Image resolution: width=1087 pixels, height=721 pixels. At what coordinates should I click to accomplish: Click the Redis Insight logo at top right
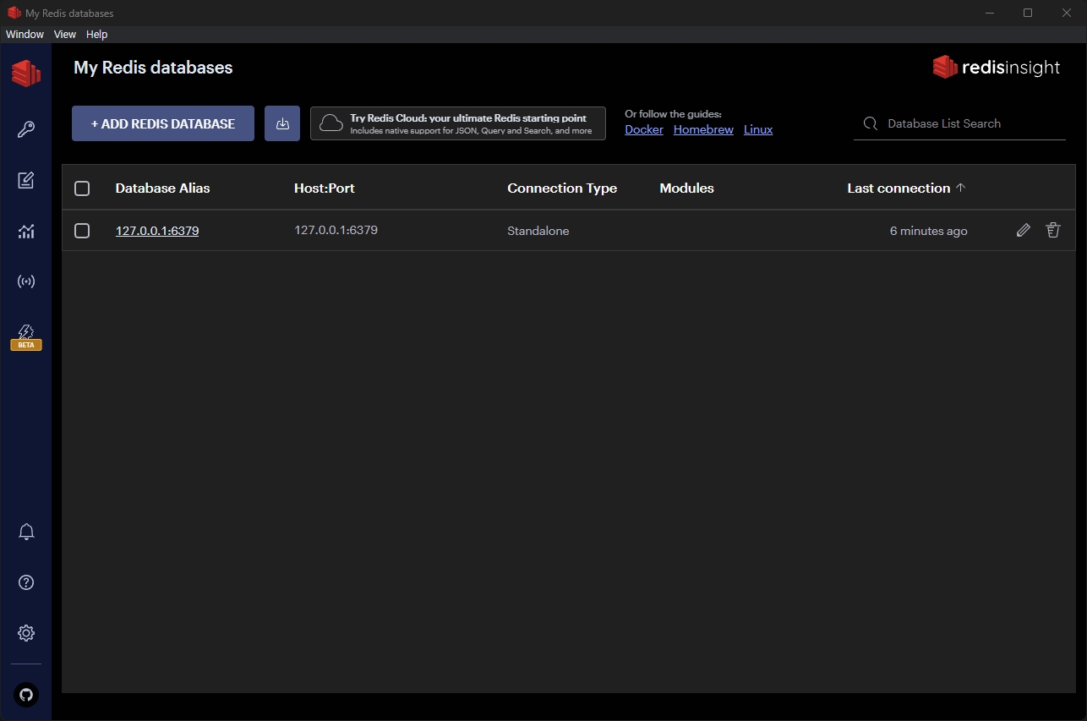point(997,68)
